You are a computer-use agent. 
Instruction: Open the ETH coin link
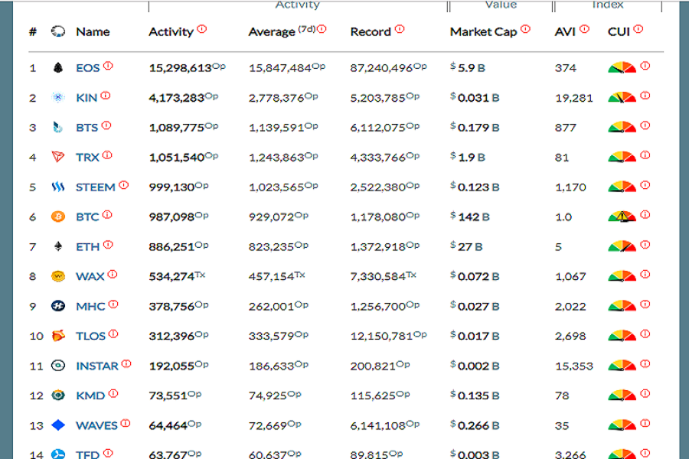(x=88, y=247)
